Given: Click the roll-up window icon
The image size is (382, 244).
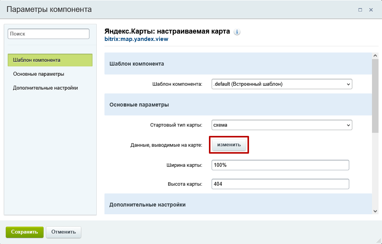Looking at the screenshot, I should pos(361,10).
